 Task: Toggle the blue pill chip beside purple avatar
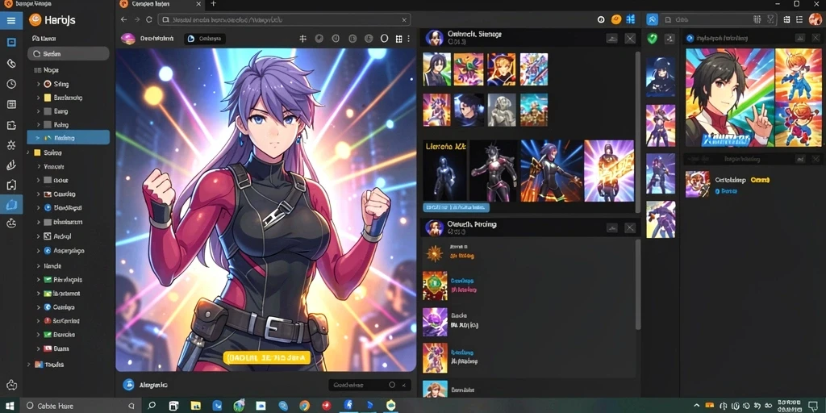pyautogui.click(x=205, y=39)
